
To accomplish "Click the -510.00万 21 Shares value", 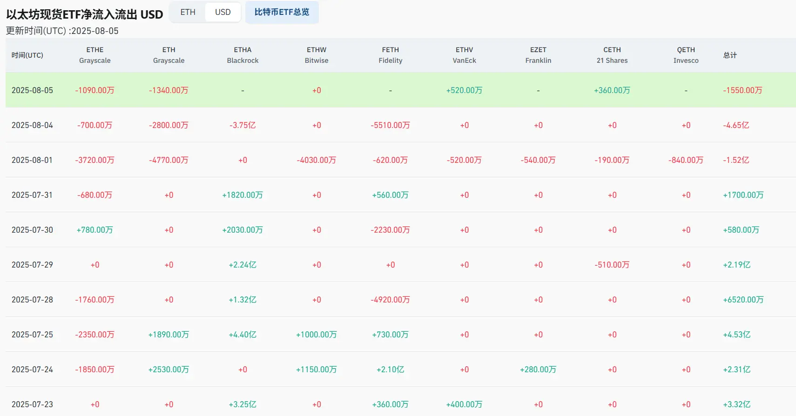I will [612, 265].
